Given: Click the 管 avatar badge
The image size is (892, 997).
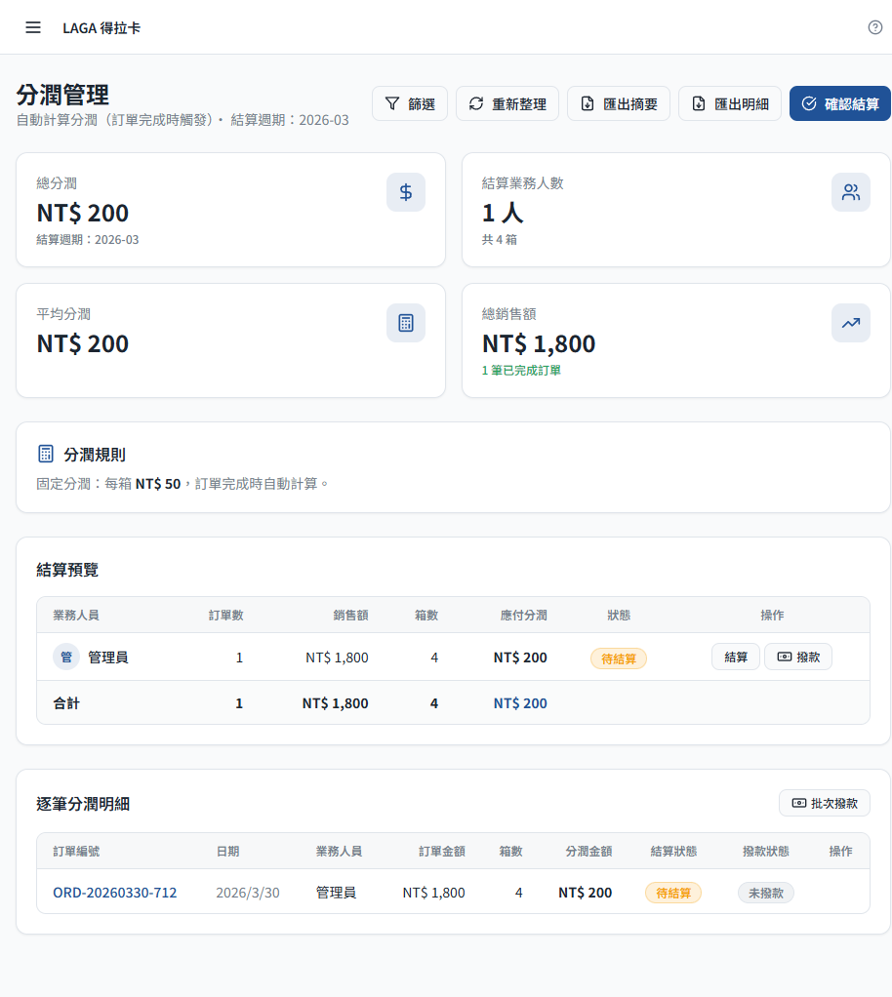Looking at the screenshot, I should pos(66,657).
